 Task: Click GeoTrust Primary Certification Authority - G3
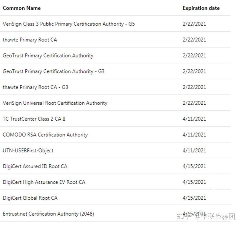[x=54, y=71]
